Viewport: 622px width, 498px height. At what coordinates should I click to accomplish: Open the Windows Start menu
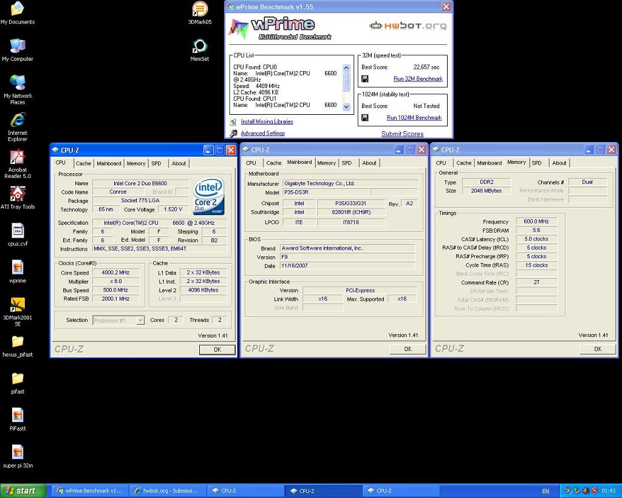(23, 491)
